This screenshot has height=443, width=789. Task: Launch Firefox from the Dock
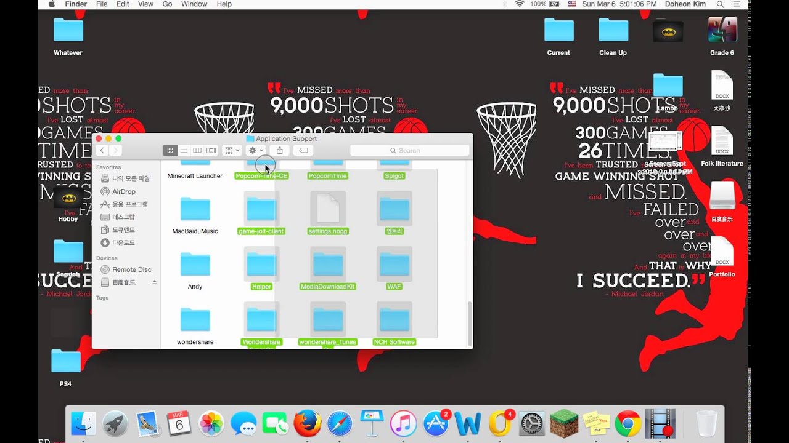(308, 423)
